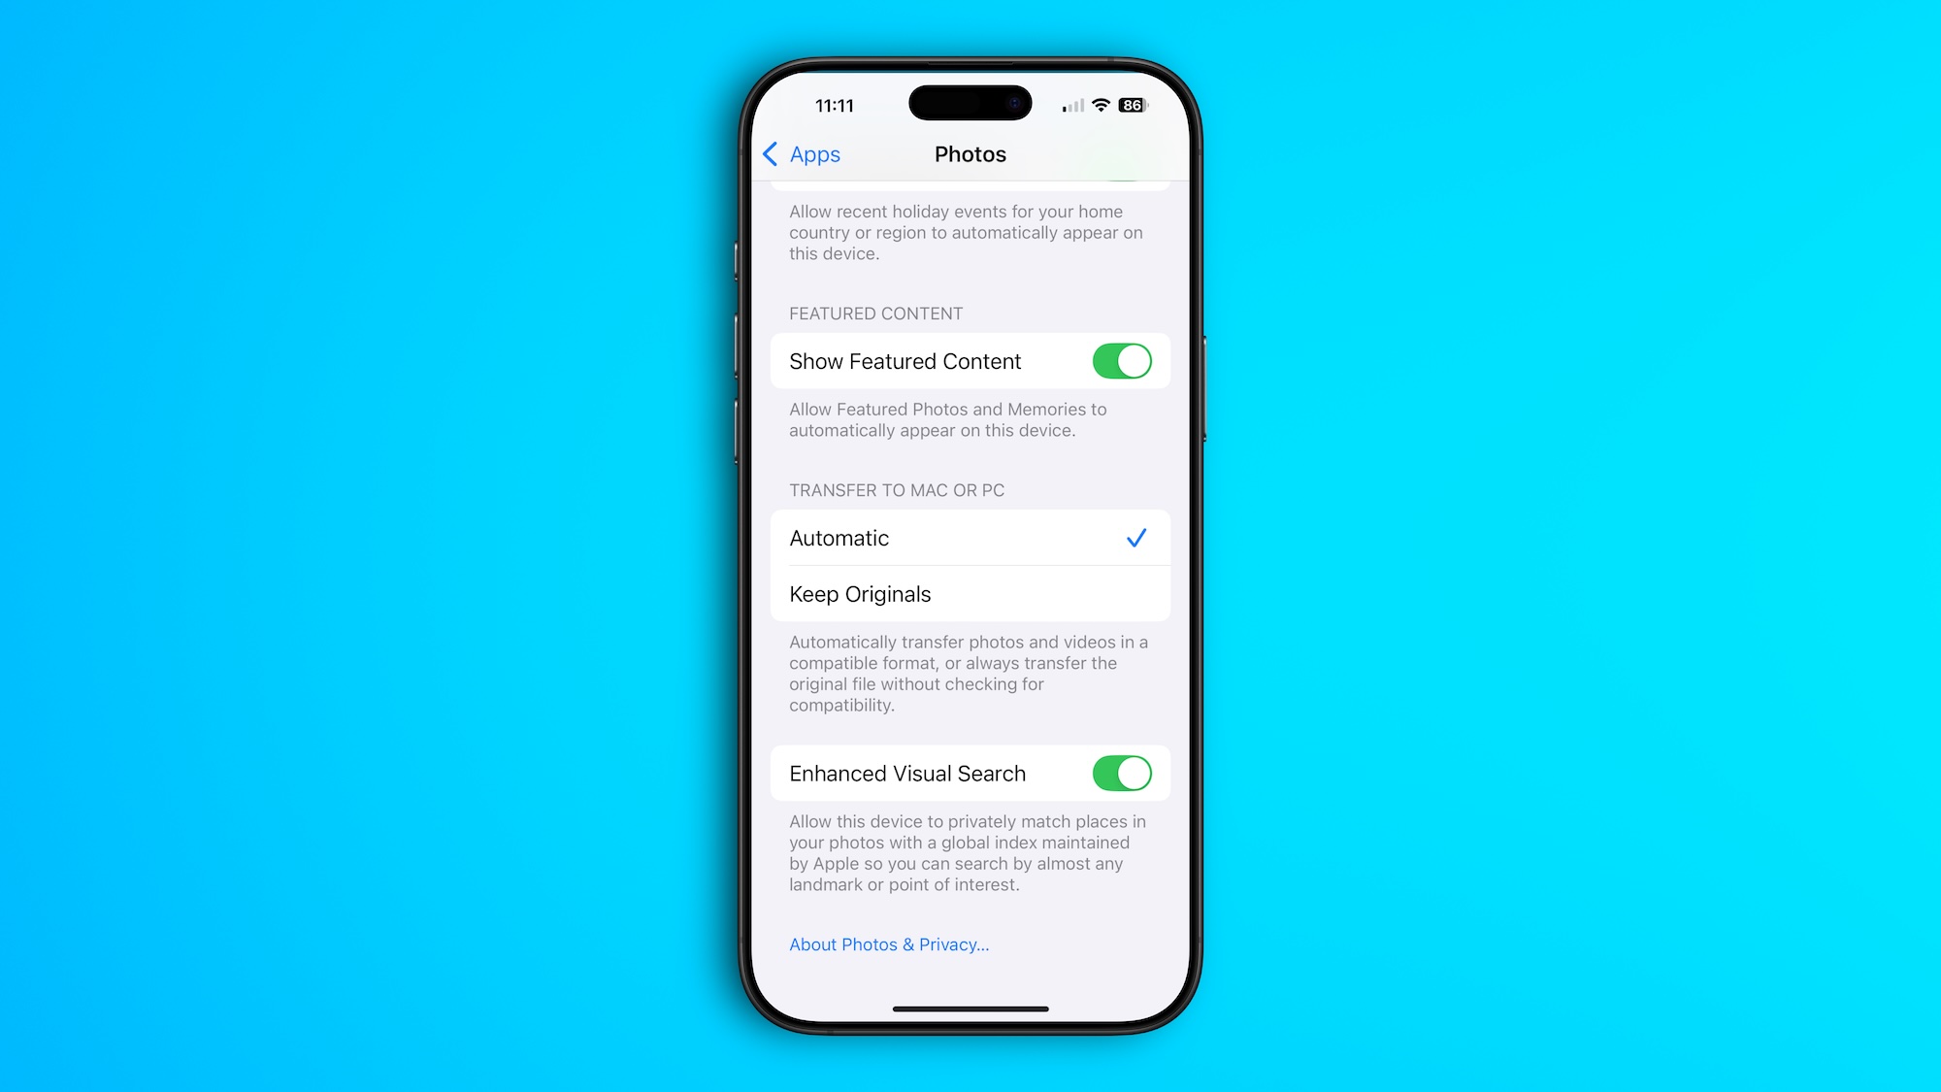Tap the Dynamic Island area

(x=970, y=106)
